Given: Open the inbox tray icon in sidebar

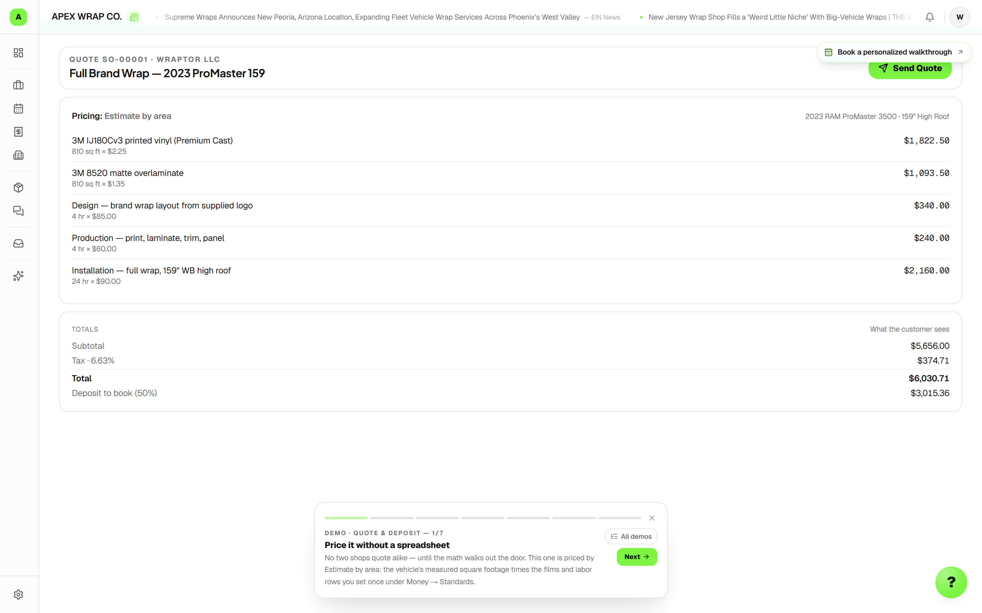Looking at the screenshot, I should pyautogui.click(x=18, y=243).
